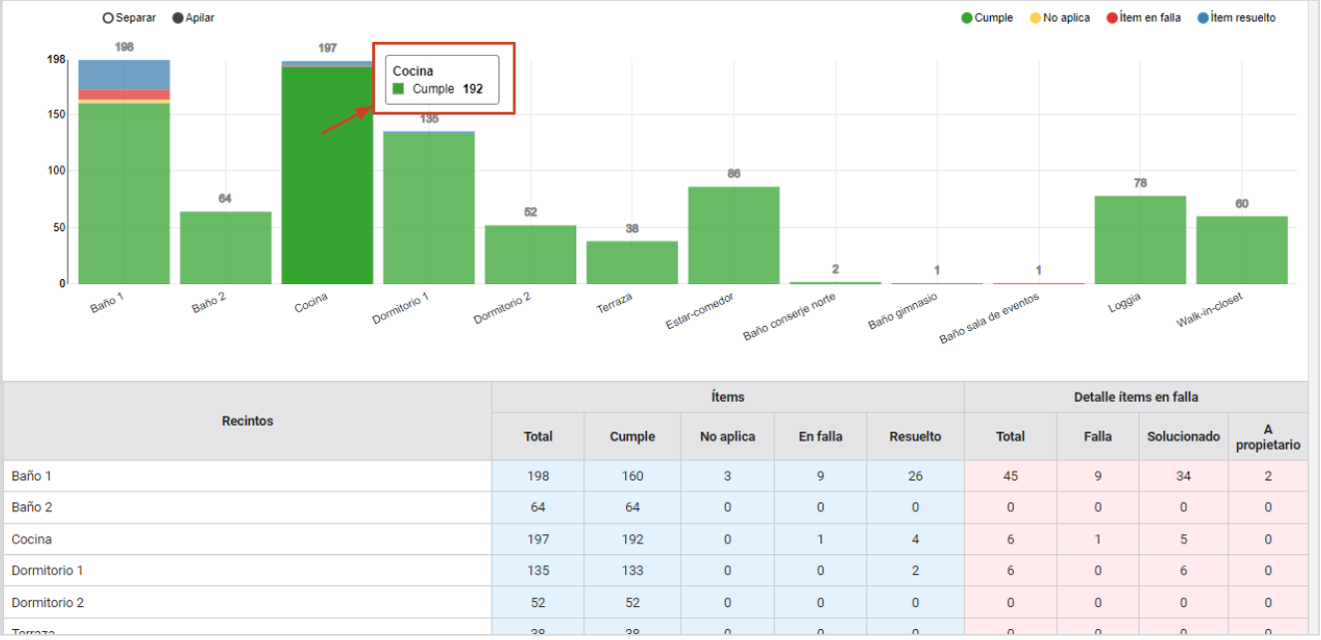Select the Cocina row in the table
The image size is (1321, 640).
[x=655, y=539]
